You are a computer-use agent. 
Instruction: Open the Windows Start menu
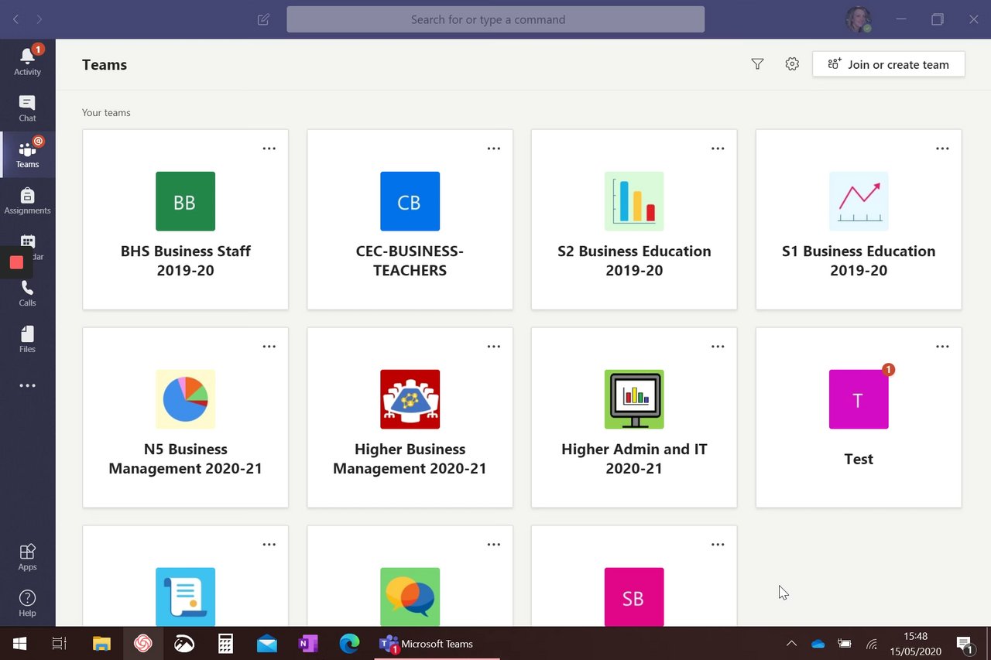[x=19, y=644]
